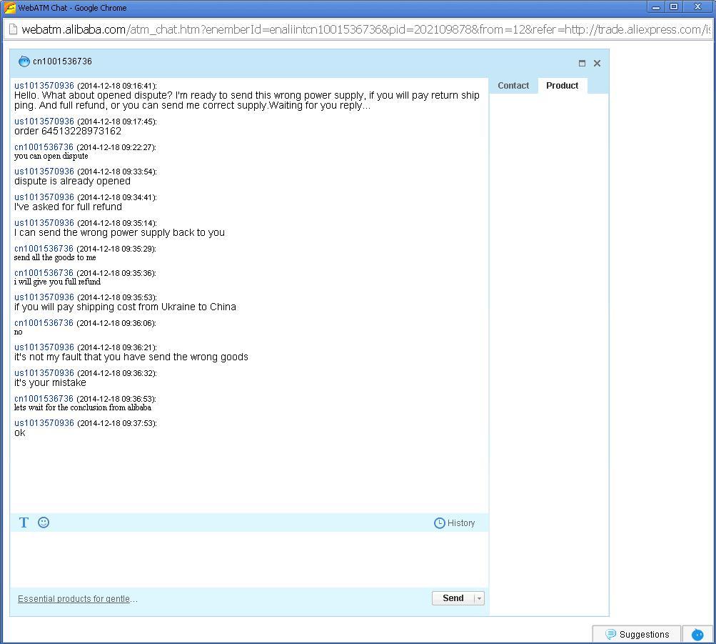Click the "no" reply message
This screenshot has height=644, width=716.
[x=19, y=332]
